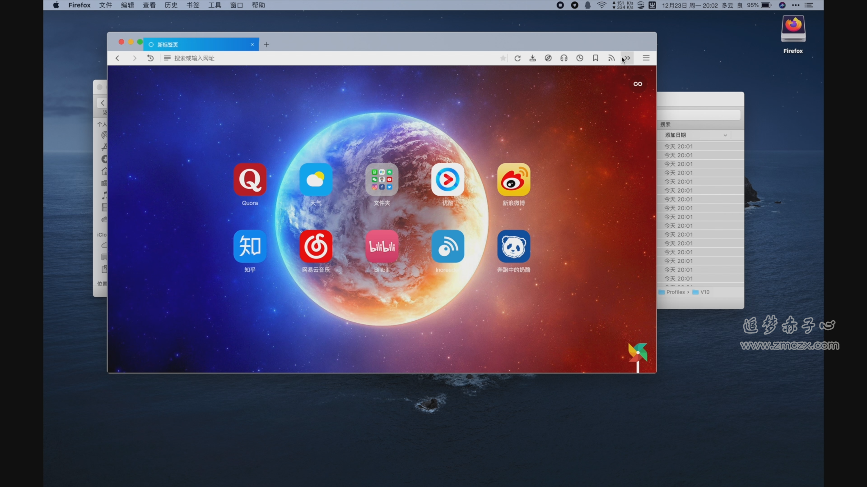Open the 编辑 menu
This screenshot has height=487, width=867.
[127, 5]
